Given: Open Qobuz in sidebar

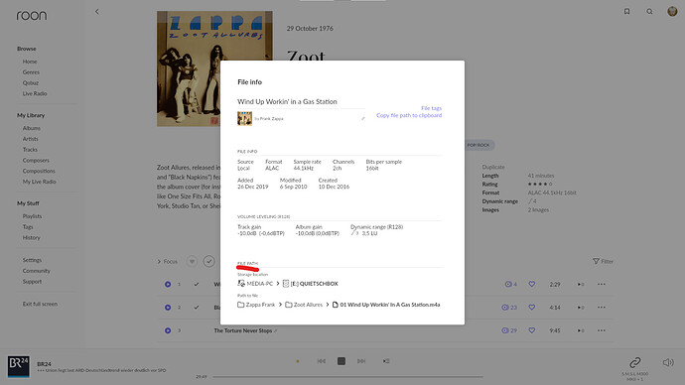Looking at the screenshot, I should point(31,83).
